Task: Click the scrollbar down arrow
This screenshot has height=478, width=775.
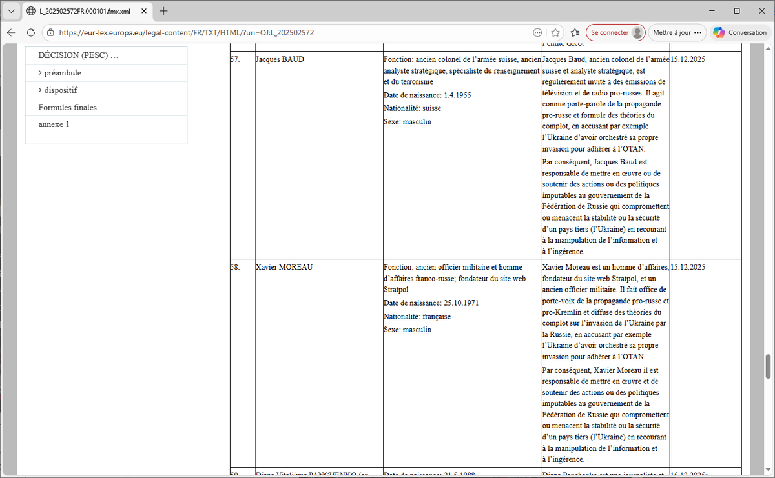Action: [769, 470]
